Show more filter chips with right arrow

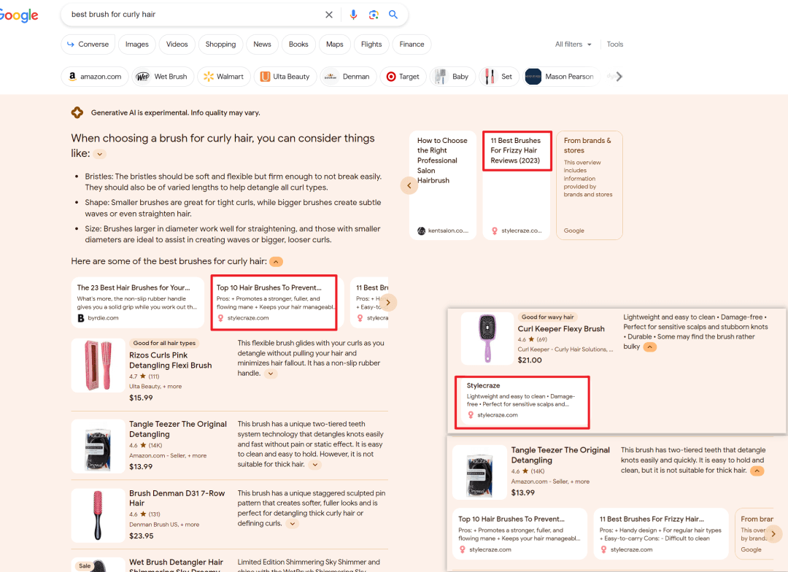tap(619, 77)
